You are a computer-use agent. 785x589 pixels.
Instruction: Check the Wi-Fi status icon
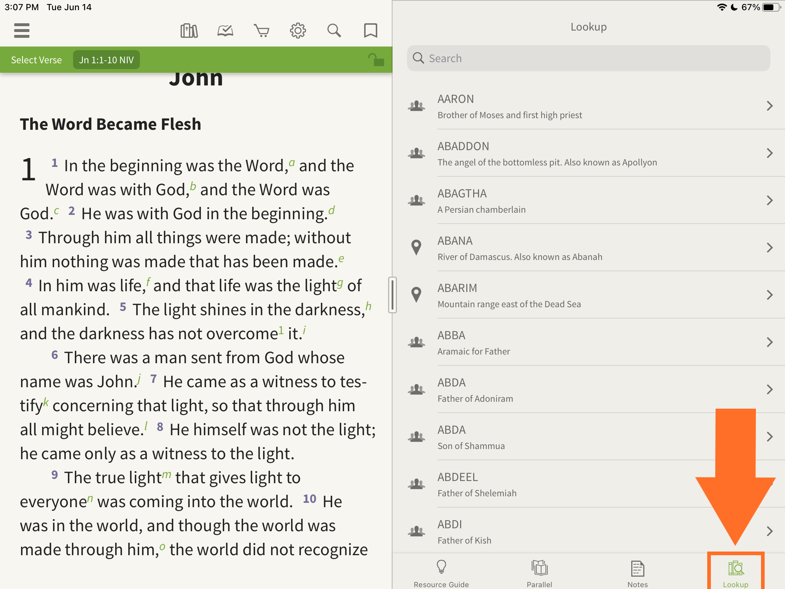(x=722, y=7)
